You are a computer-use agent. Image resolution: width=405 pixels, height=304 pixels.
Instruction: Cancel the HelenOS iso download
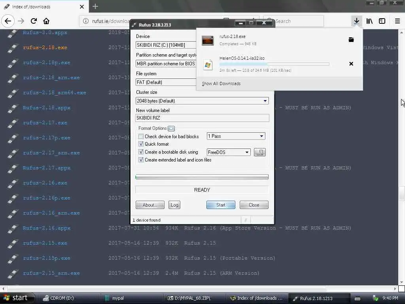click(x=351, y=64)
